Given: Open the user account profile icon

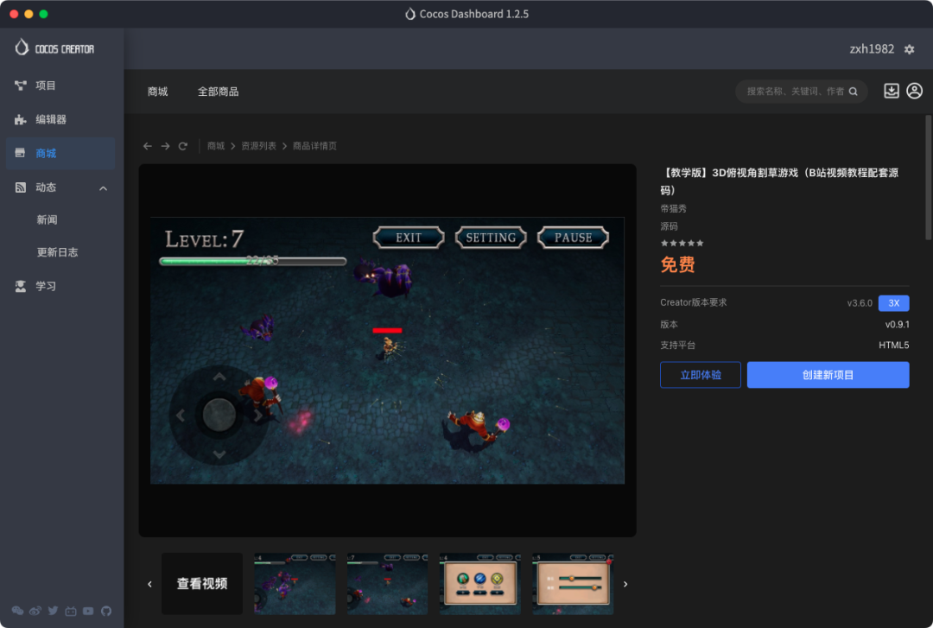Looking at the screenshot, I should [x=914, y=91].
